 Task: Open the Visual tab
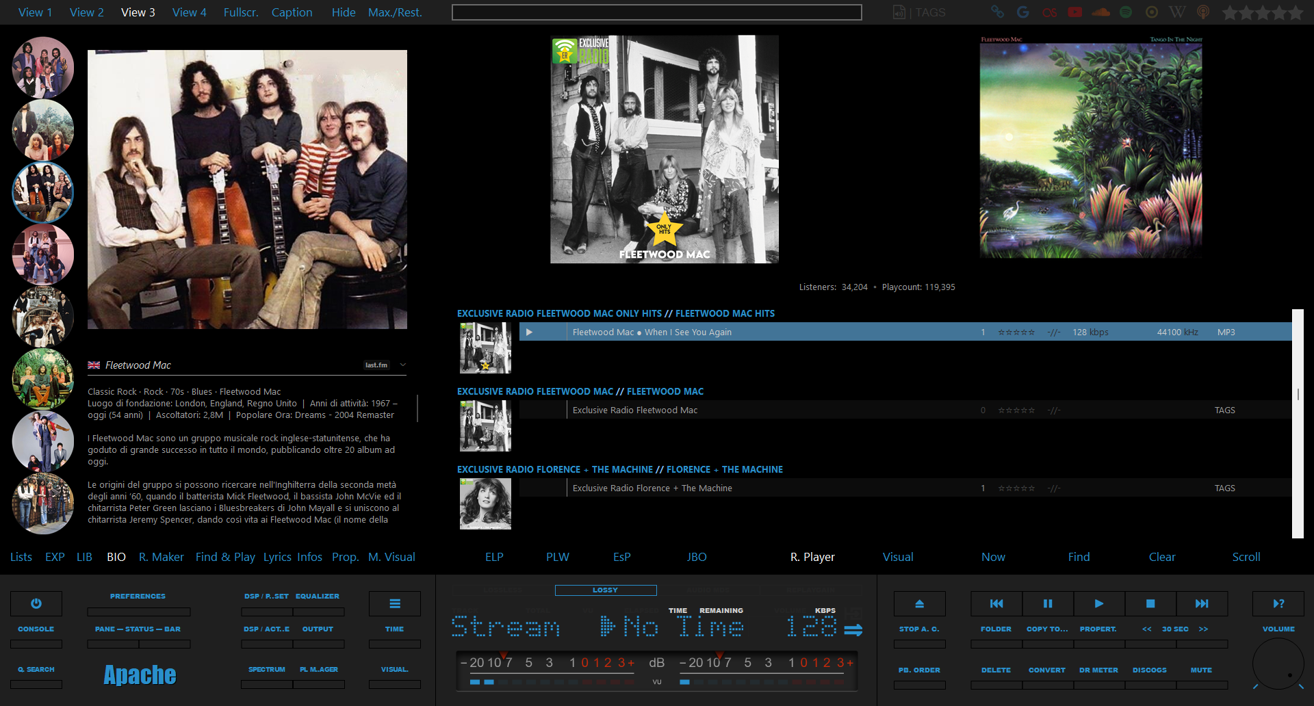[x=898, y=557]
